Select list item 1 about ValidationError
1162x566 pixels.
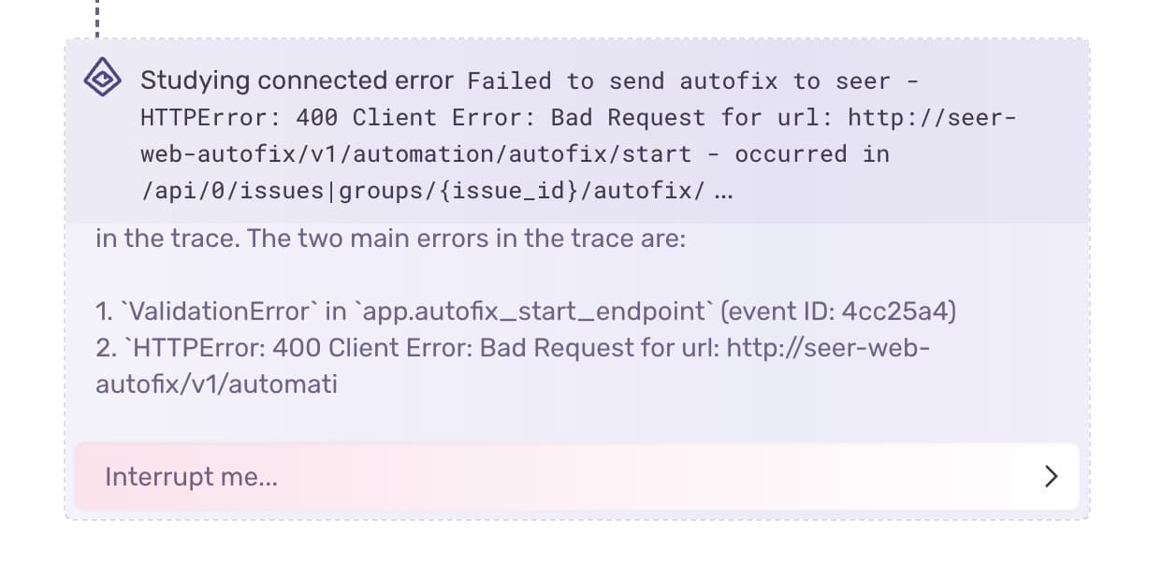point(524,311)
